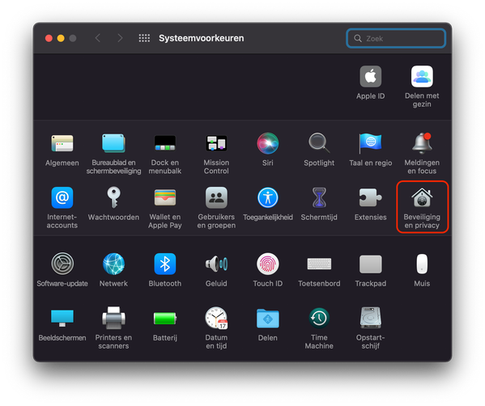Open Software-update gear icon

(62, 264)
